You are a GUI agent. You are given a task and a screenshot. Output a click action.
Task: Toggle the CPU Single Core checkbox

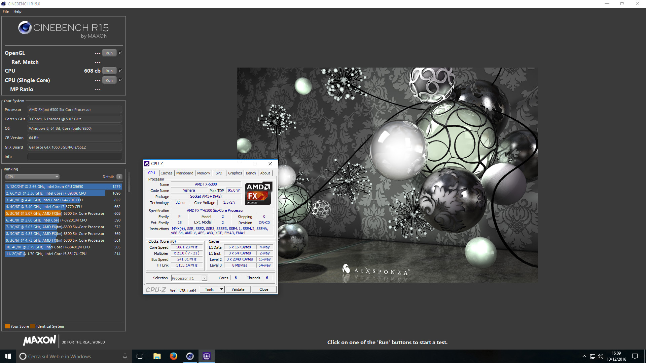(120, 80)
